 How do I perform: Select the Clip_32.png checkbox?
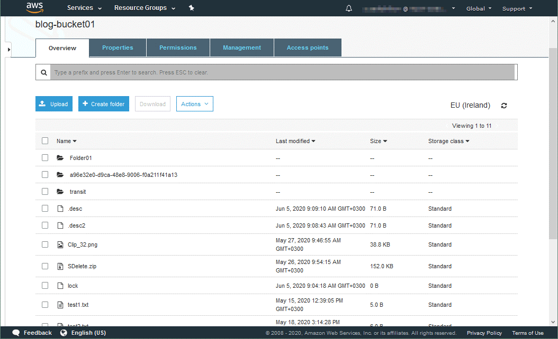[45, 244]
